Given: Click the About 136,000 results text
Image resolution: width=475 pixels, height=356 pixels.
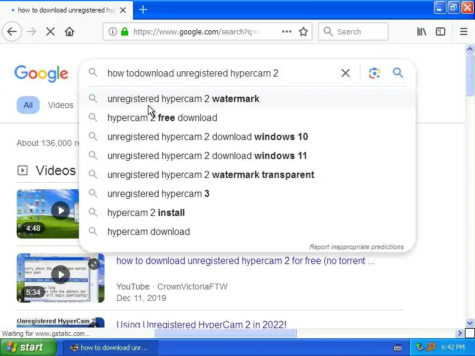Looking at the screenshot, I should point(47,143).
